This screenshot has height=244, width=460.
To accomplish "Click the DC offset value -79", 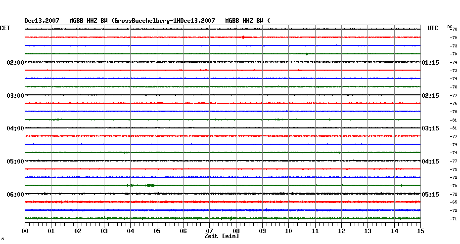I will 454,145.
